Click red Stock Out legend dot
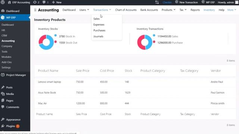 tap(56, 42)
